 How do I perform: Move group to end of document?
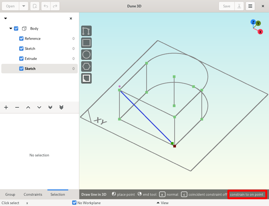click(x=61, y=107)
